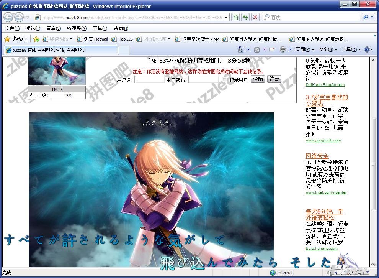Open 3-7岁宝宝喜欢的小游戏 ad link
Viewport: 379px width, 278px height.
[x=327, y=100]
